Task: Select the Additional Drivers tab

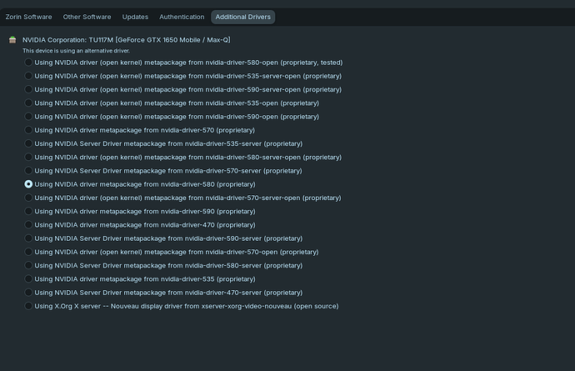Action: click(242, 17)
